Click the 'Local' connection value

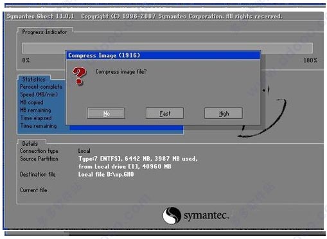[x=84, y=151]
